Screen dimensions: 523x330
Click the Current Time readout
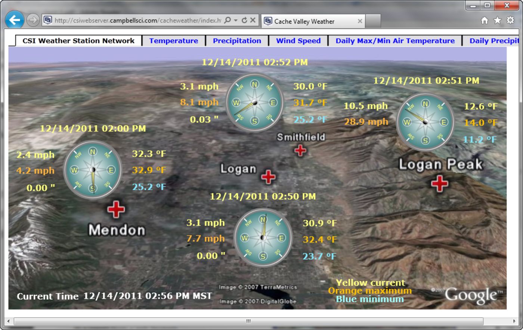click(x=115, y=296)
